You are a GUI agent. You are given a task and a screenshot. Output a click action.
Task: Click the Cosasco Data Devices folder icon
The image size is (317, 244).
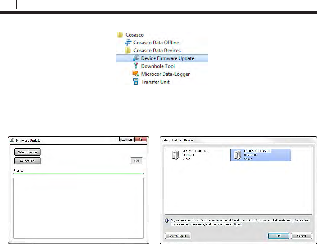(128, 50)
